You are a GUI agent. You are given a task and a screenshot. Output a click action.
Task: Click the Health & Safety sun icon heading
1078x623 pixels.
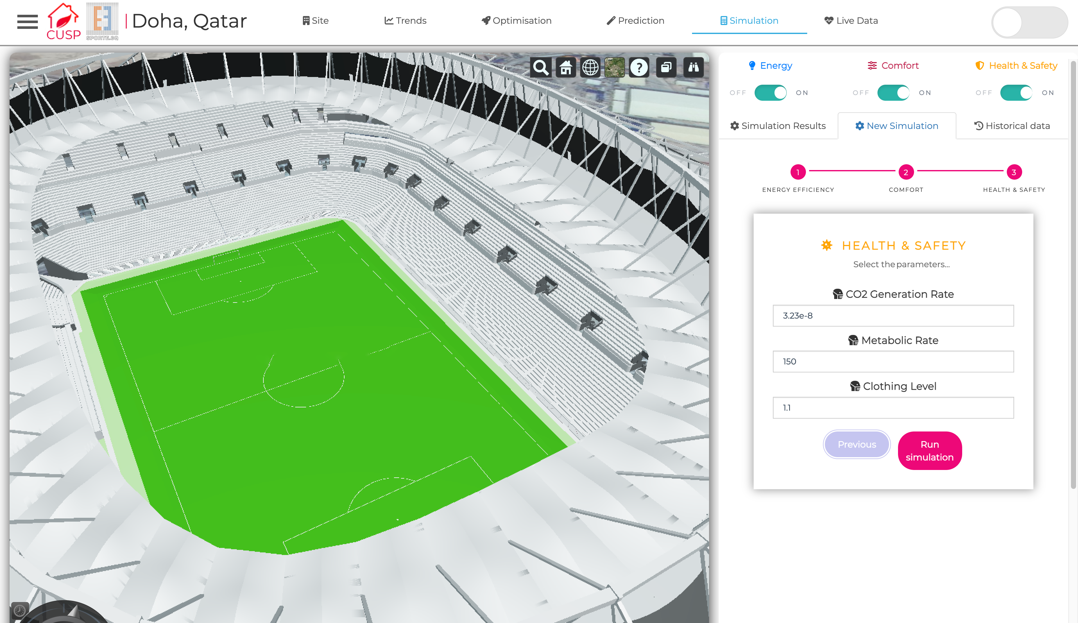pyautogui.click(x=827, y=245)
